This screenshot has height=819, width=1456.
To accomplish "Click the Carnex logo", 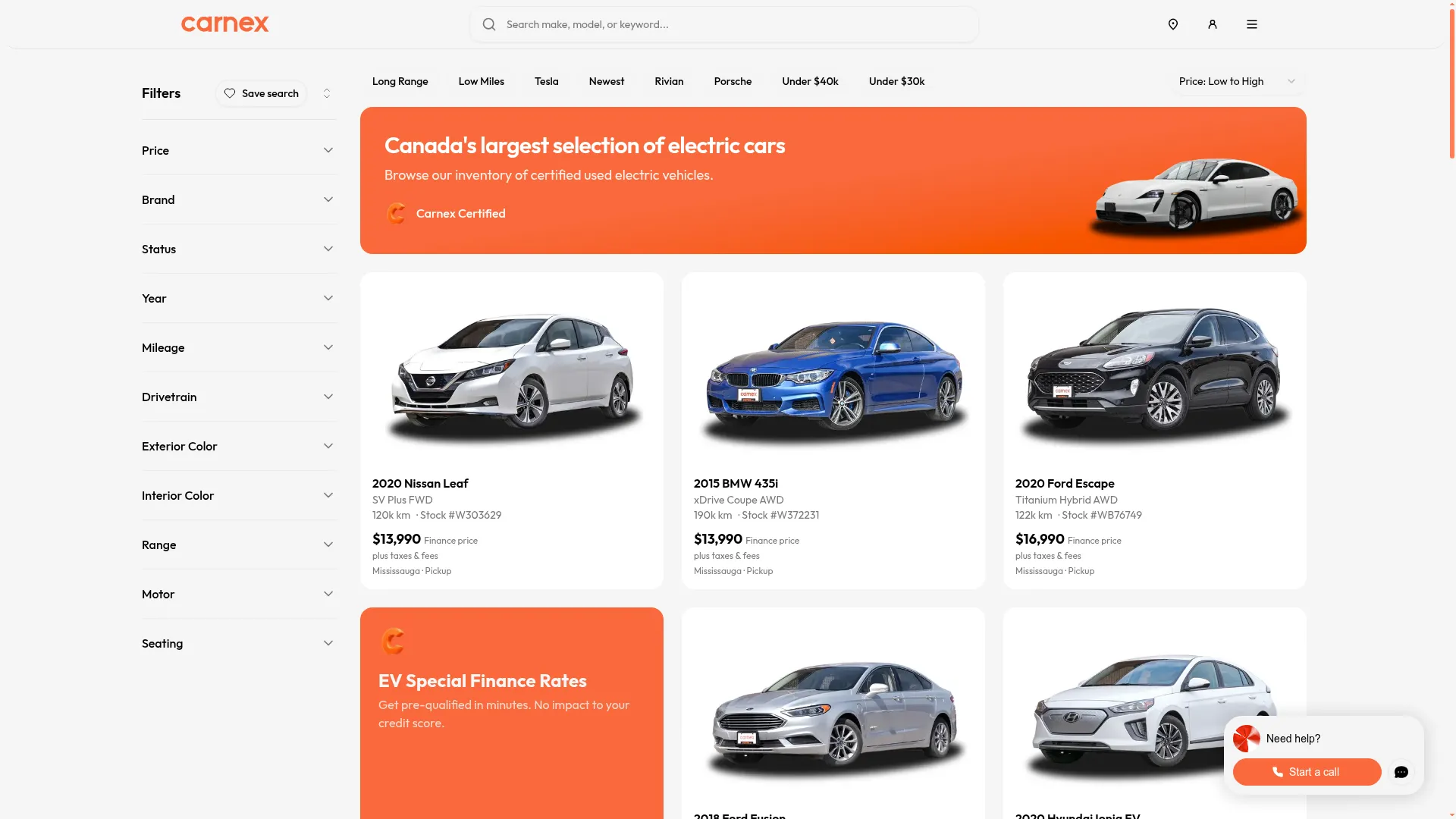I will coord(224,24).
